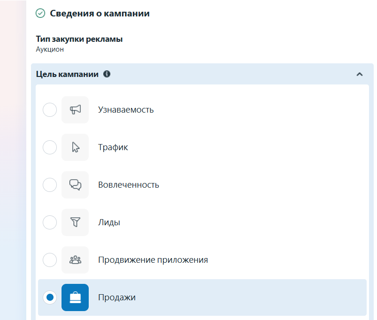Click the blue shopping bag icon for Продажи

pos(75,297)
